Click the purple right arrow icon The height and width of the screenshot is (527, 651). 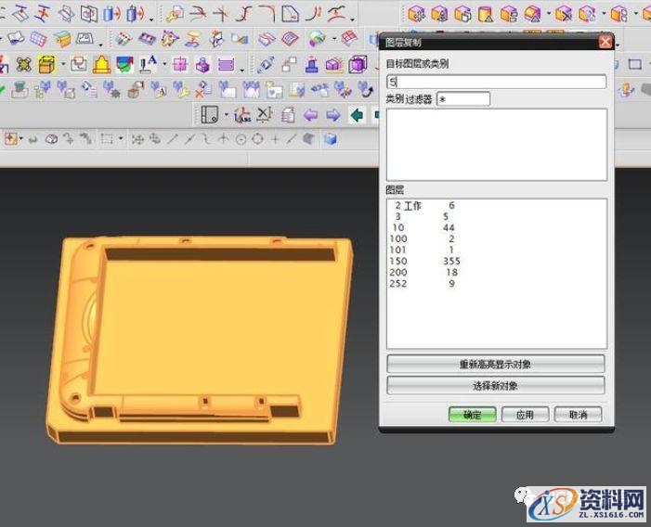(332, 115)
